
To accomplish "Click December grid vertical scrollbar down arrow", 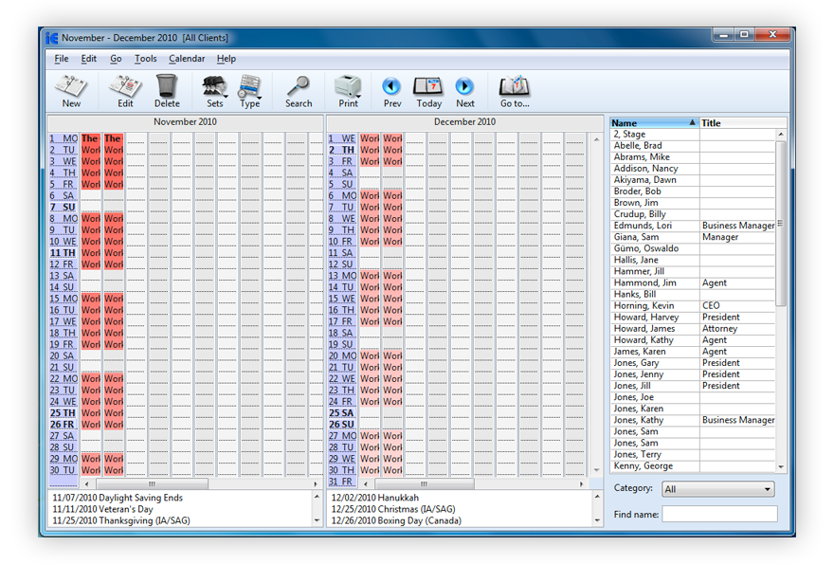I will [596, 470].
